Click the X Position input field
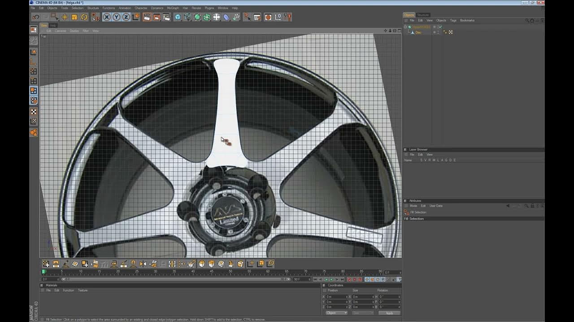This screenshot has width=574, height=322. point(336,297)
